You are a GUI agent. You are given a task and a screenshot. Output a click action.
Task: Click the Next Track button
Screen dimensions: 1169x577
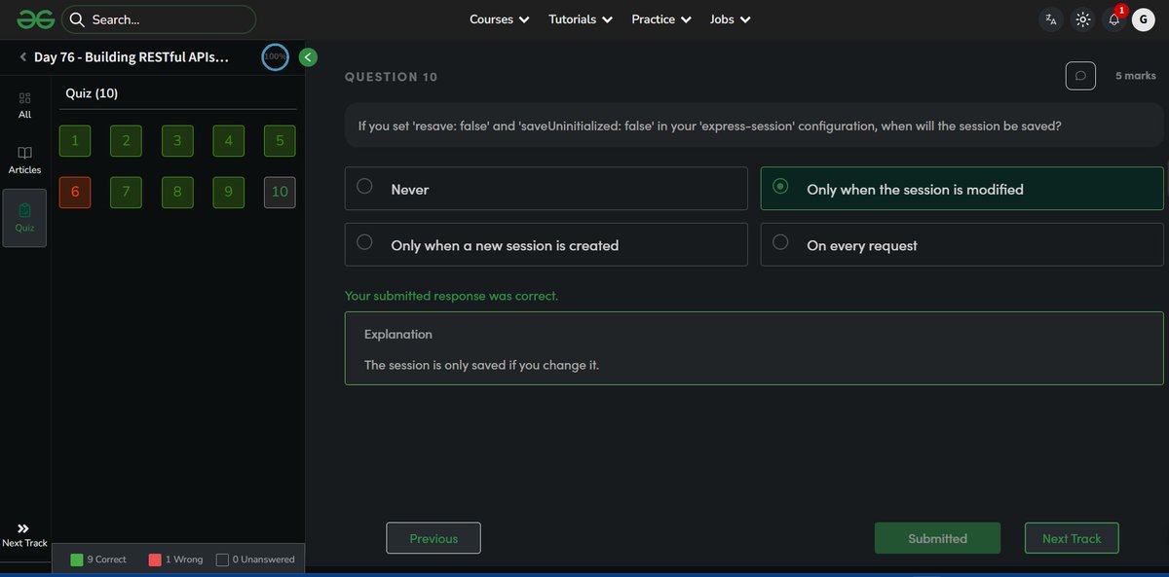(x=1072, y=538)
